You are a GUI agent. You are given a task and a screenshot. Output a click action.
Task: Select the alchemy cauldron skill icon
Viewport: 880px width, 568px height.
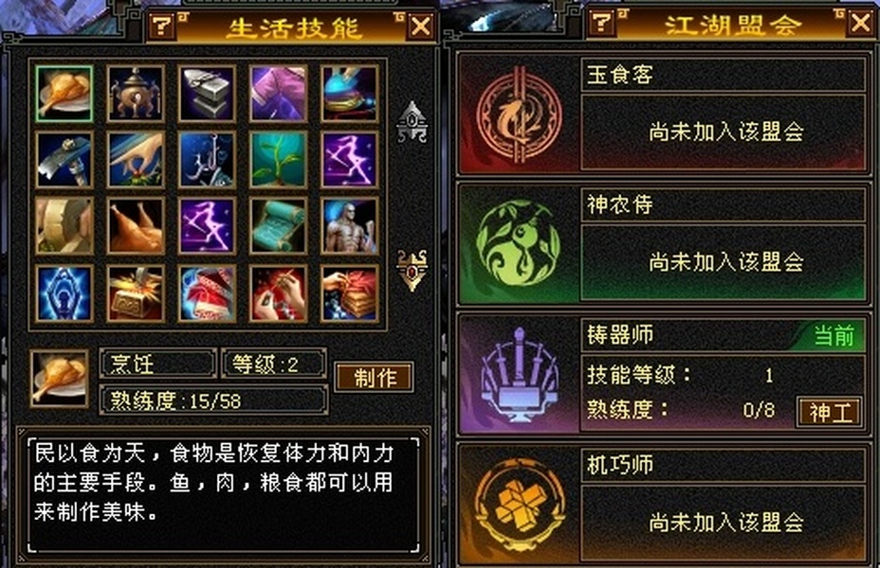[x=136, y=94]
